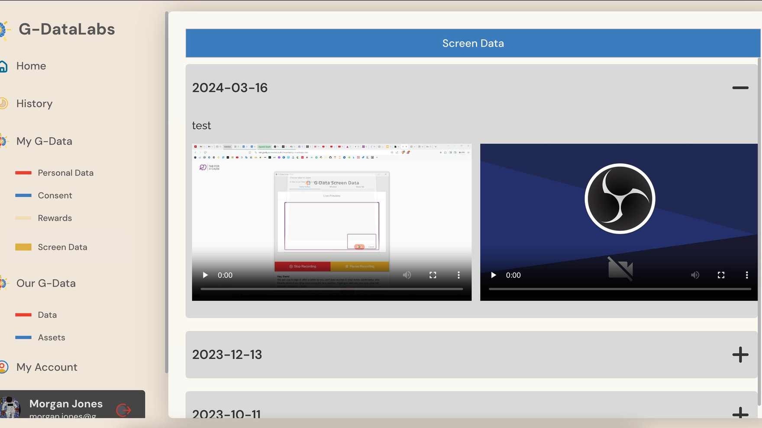Click the My Account person icon
The image size is (762, 428).
click(x=3, y=367)
